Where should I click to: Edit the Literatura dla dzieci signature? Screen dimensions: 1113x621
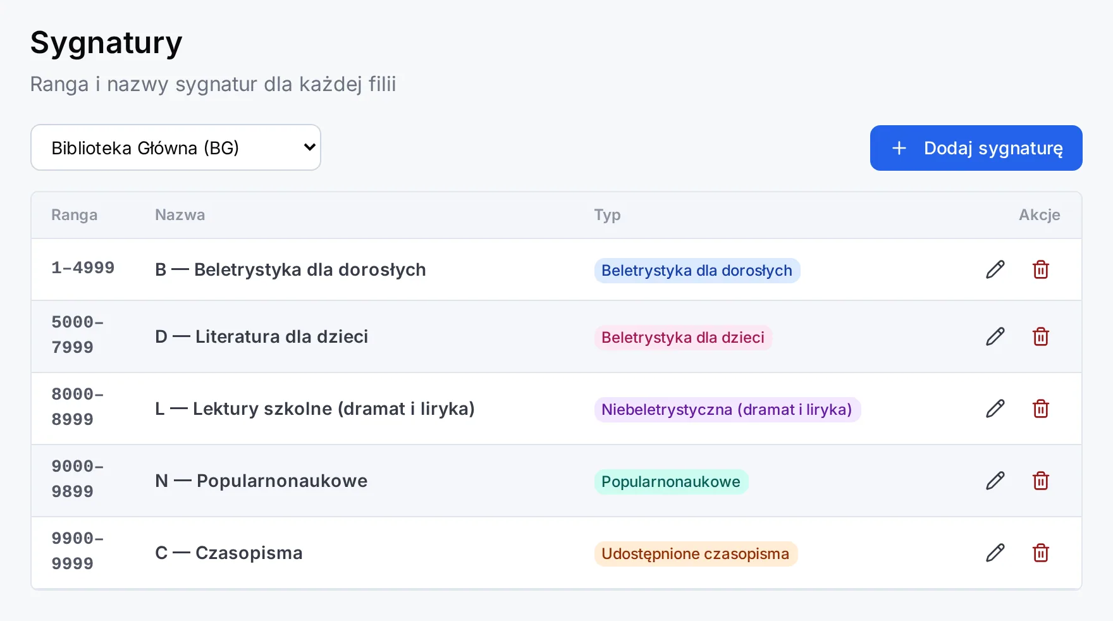tap(995, 336)
